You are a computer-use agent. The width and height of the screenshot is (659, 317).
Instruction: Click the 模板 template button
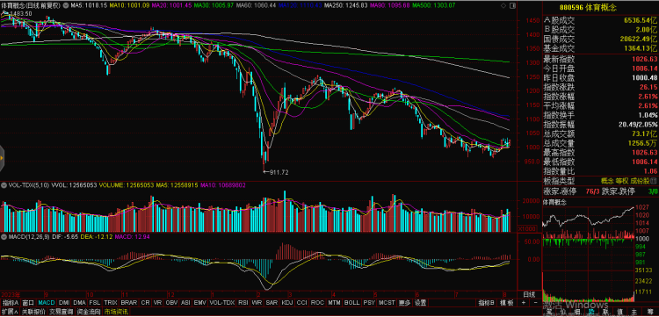[x=508, y=303]
